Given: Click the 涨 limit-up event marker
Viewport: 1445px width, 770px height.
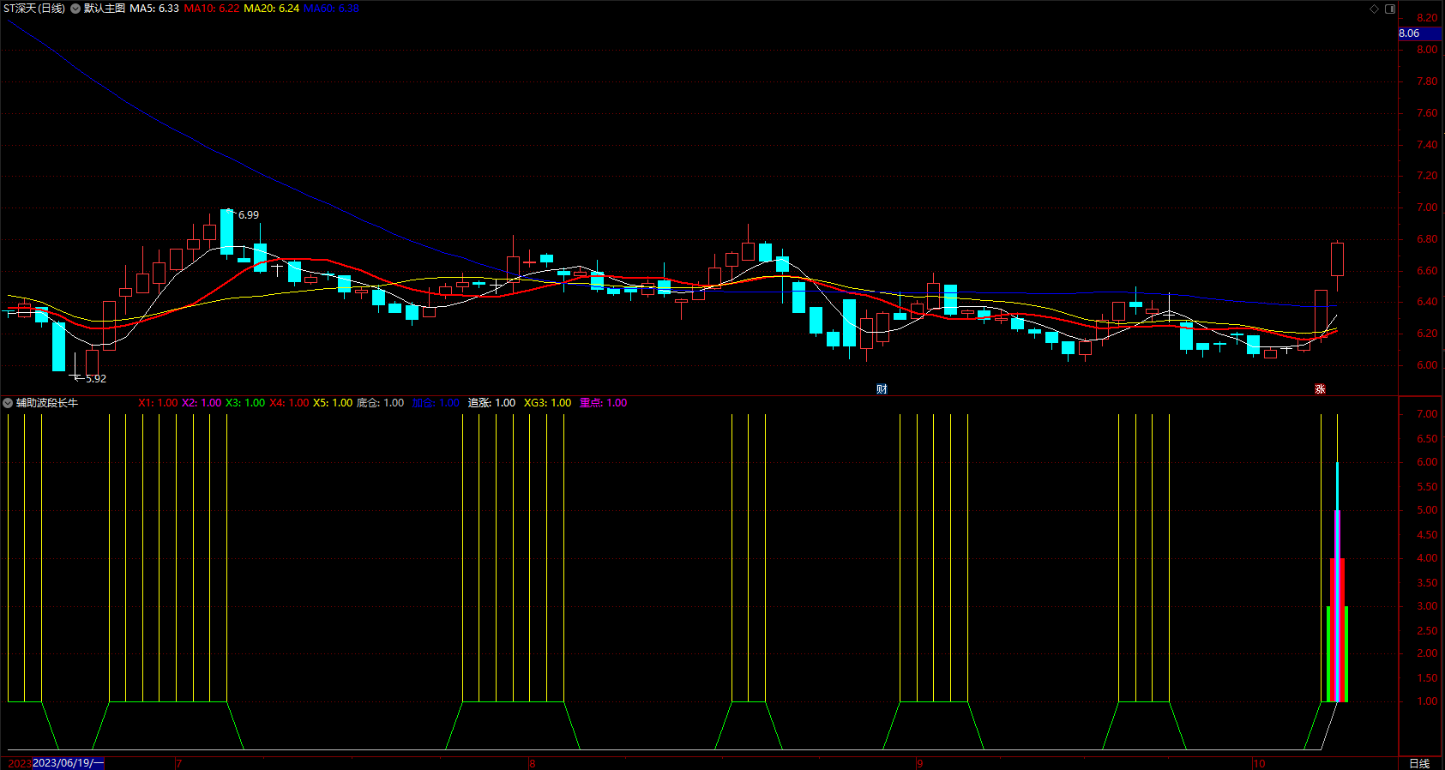Looking at the screenshot, I should pos(1320,389).
